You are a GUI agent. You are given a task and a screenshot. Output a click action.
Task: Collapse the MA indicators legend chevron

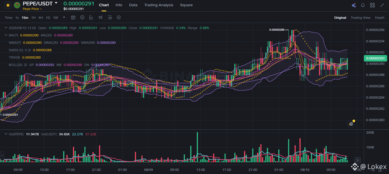6,35
